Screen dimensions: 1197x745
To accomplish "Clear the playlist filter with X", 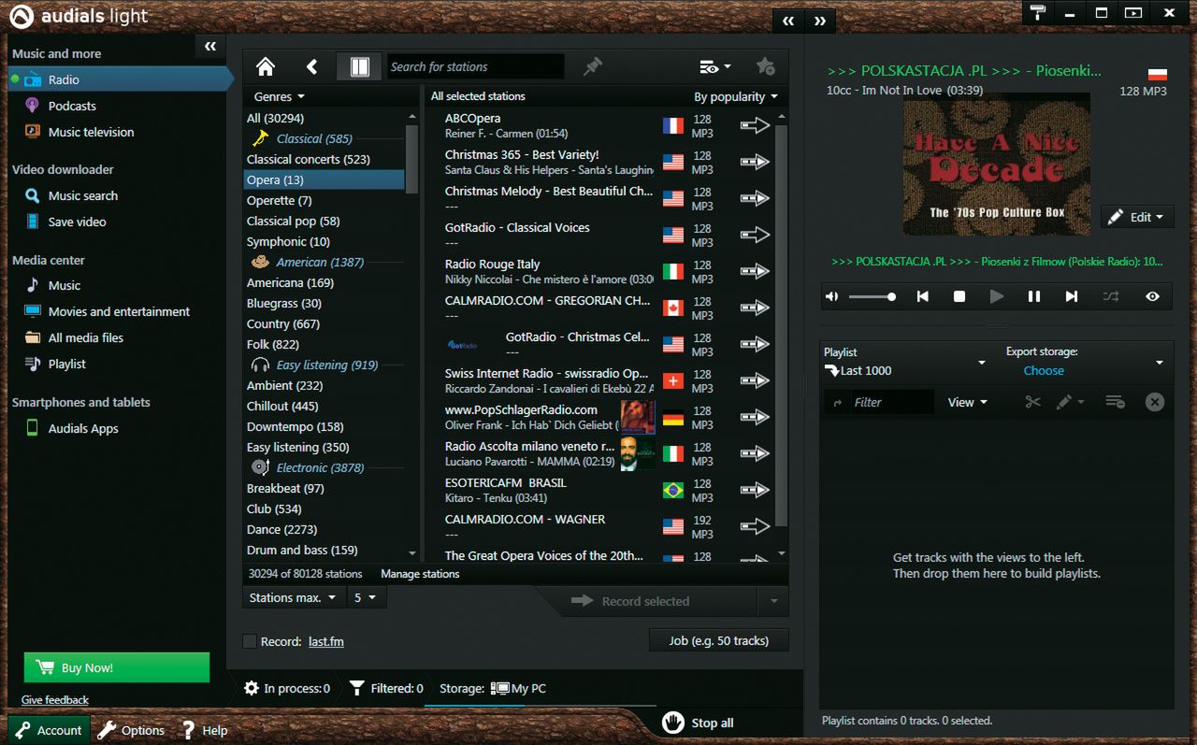I will [1155, 402].
